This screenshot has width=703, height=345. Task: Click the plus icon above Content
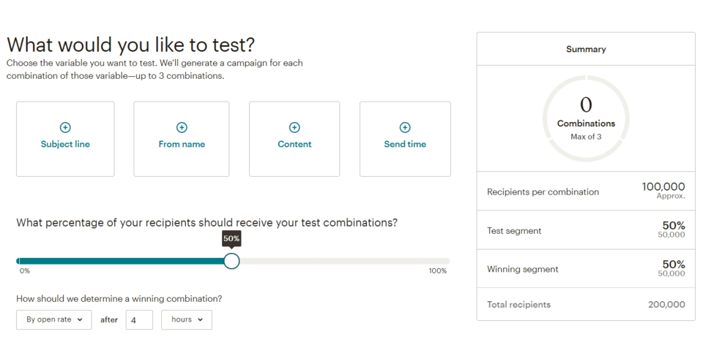click(294, 128)
